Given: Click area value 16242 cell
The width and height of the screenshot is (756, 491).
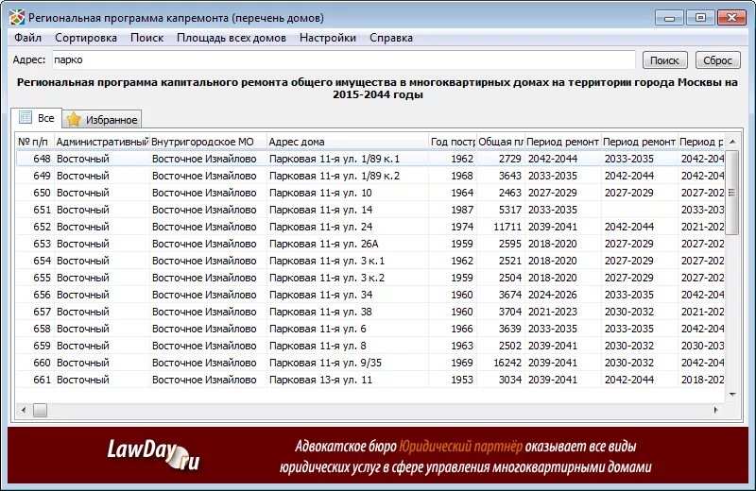Looking at the screenshot, I should (x=501, y=363).
